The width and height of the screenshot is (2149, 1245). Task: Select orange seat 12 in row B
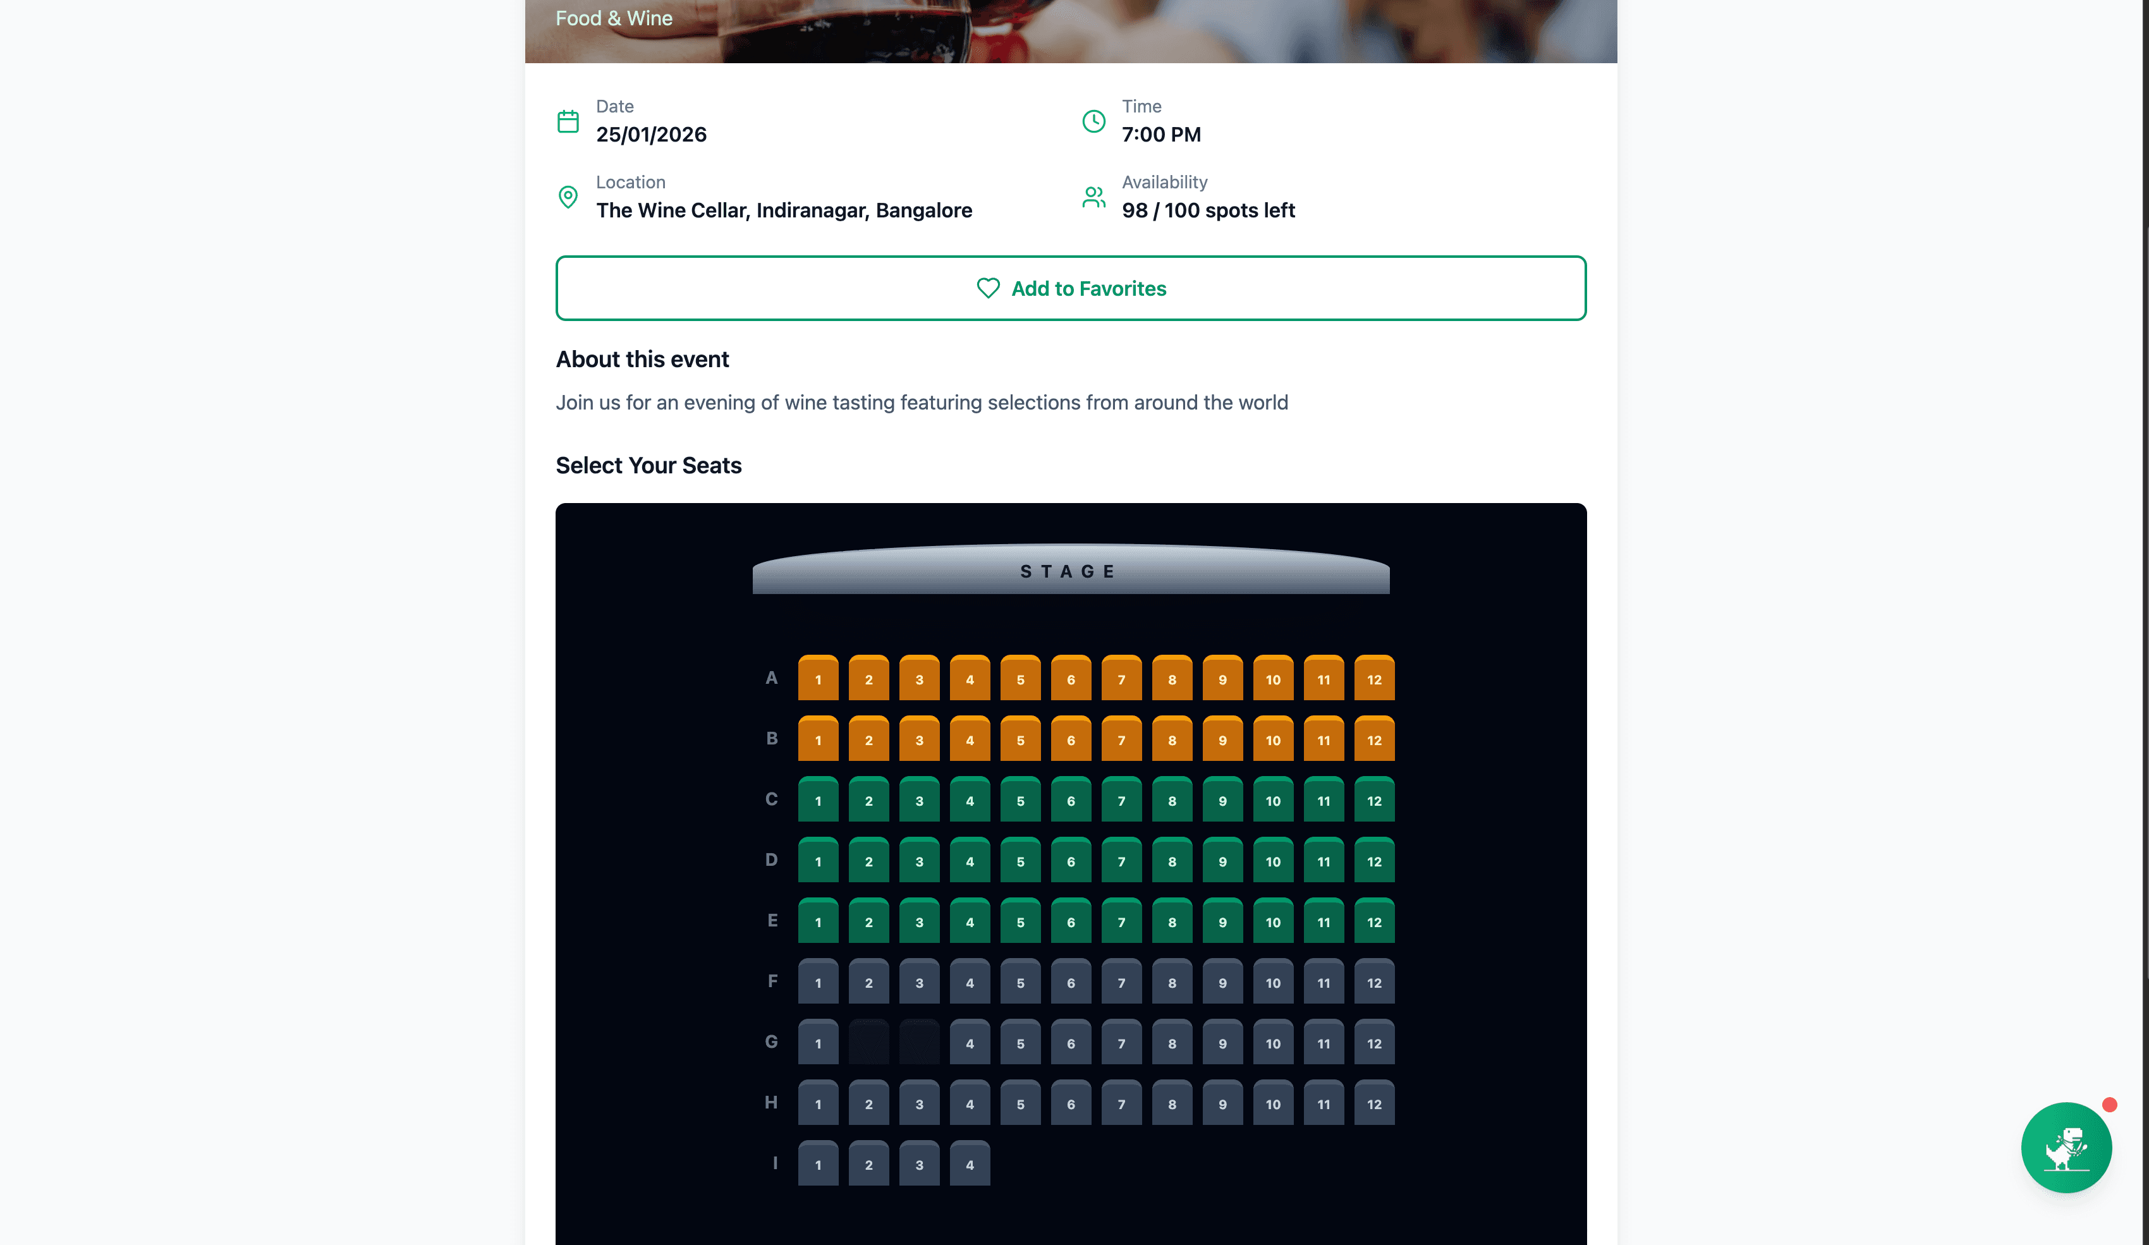pos(1374,739)
